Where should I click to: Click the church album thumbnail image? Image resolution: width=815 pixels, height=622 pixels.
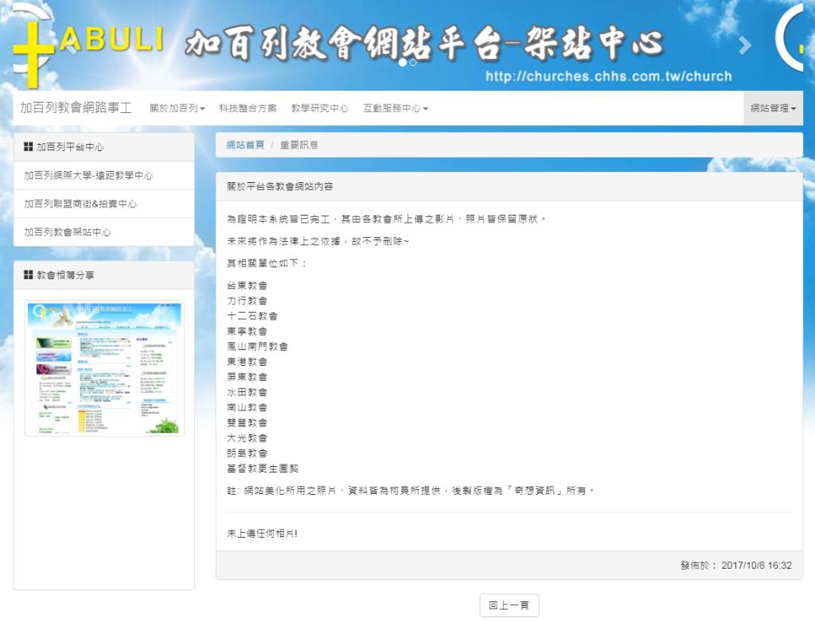pos(104,368)
